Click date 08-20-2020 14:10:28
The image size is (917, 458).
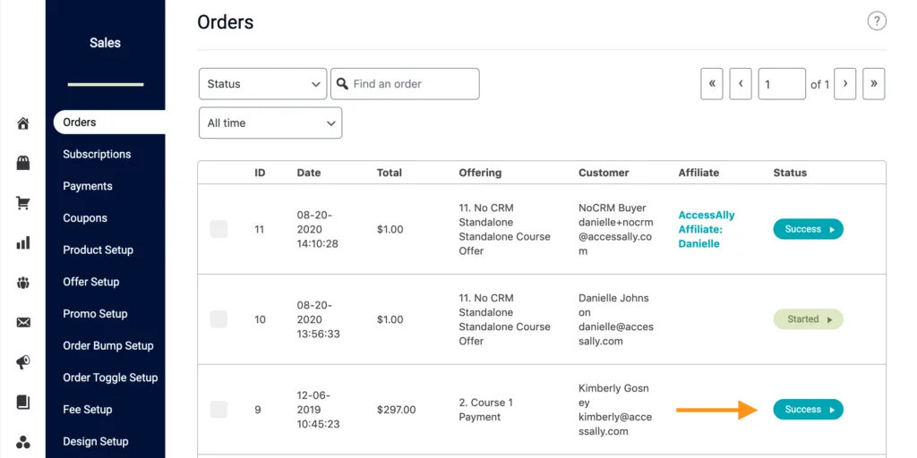(317, 229)
